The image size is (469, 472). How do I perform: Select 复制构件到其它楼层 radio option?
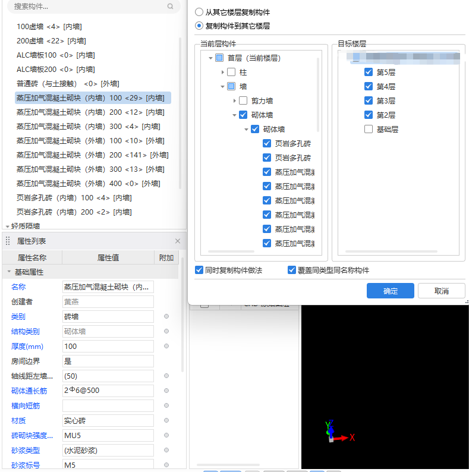coord(199,26)
